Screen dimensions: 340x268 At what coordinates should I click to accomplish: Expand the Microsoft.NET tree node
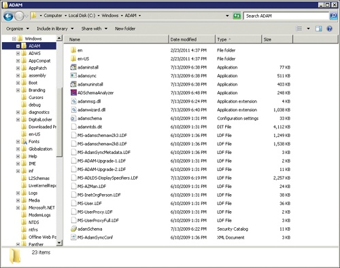tap(18, 208)
